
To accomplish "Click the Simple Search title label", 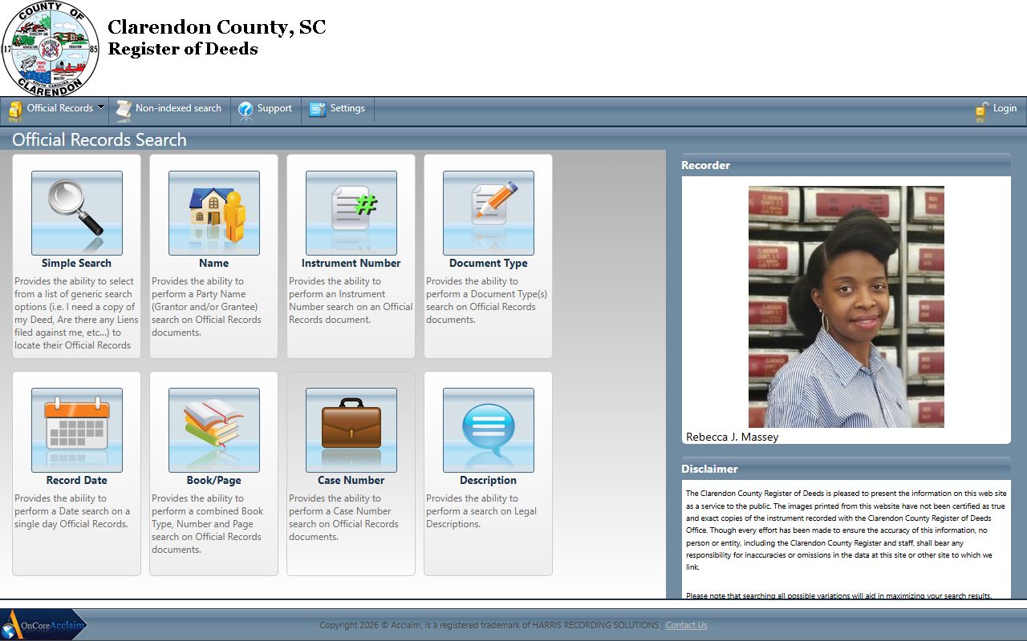I will tap(77, 263).
